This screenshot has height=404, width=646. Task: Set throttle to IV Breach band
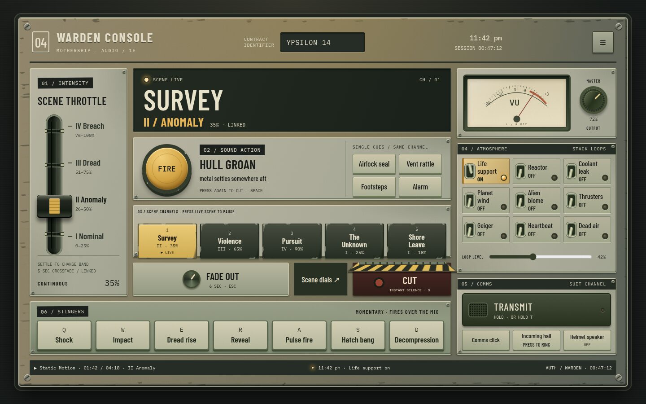[x=90, y=129]
